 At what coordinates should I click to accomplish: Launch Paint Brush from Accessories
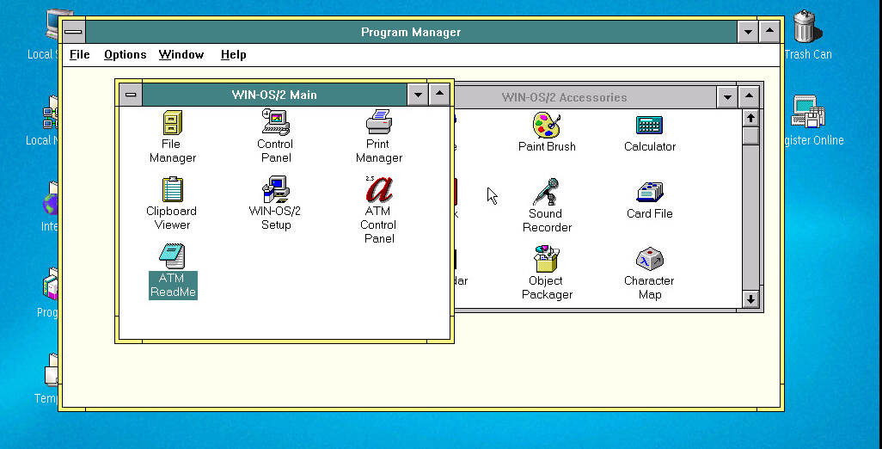[547, 126]
